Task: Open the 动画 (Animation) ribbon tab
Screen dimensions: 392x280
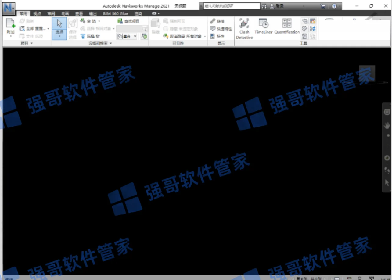Action: click(x=65, y=13)
